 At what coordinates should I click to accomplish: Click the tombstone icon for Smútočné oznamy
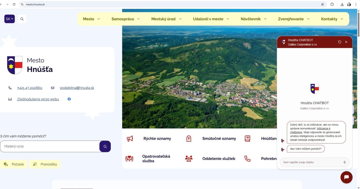pos(189,139)
